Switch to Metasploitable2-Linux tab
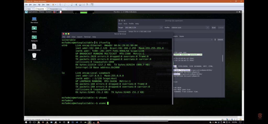 (x=56, y=9)
